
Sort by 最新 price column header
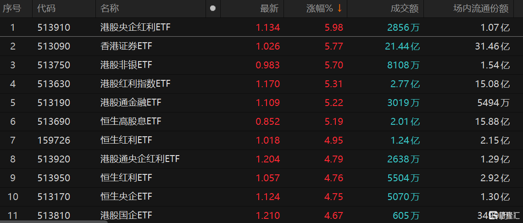(x=269, y=8)
